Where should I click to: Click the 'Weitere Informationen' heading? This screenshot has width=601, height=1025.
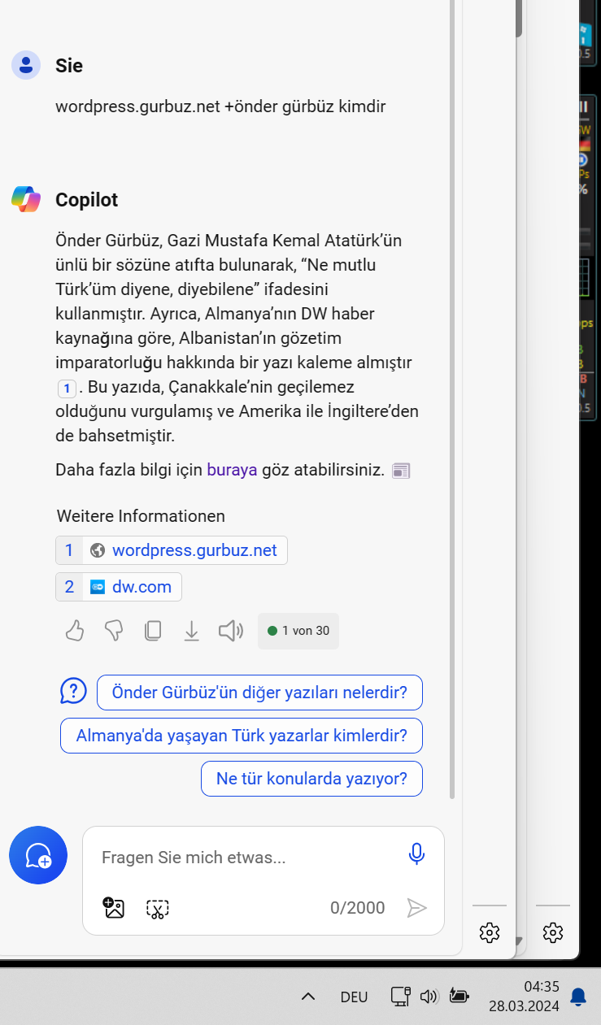141,516
